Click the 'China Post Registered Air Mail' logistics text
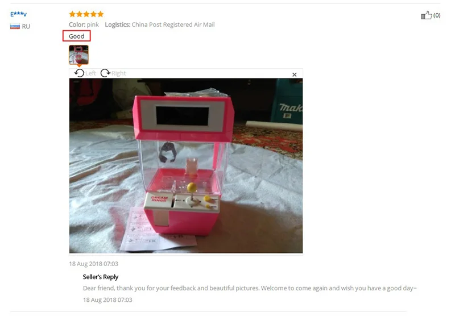455x316 pixels. pyautogui.click(x=173, y=24)
